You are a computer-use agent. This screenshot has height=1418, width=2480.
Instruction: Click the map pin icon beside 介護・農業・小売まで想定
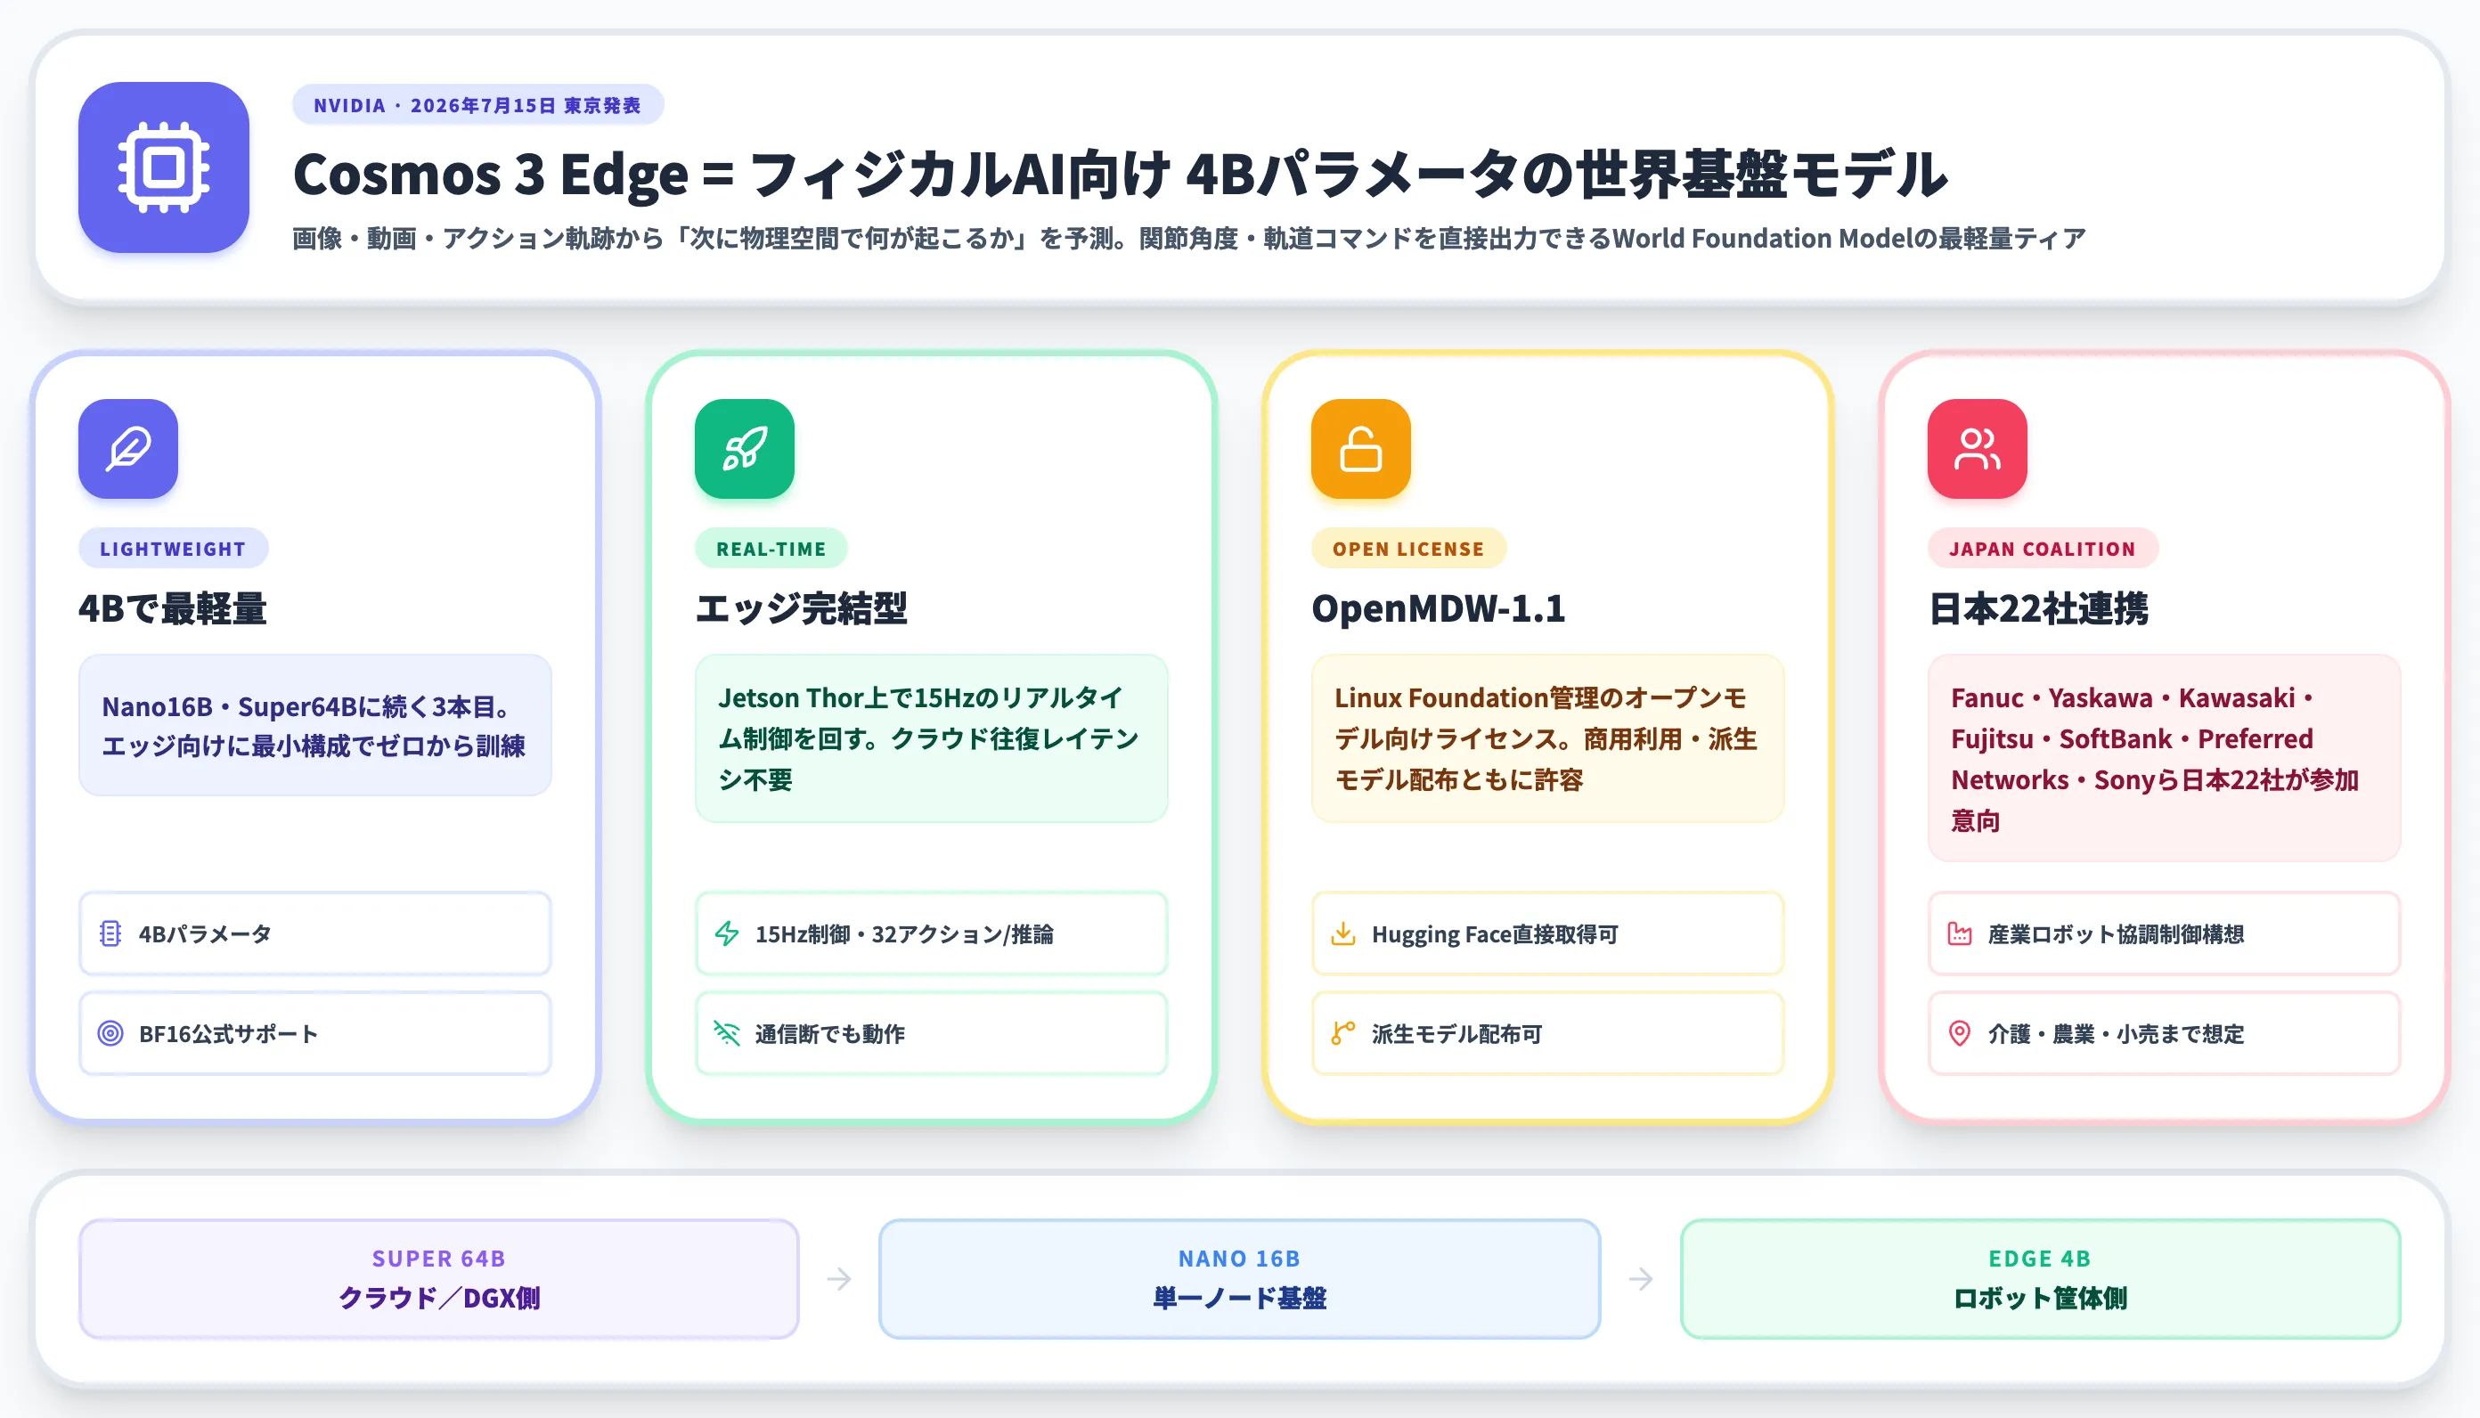click(x=1960, y=1033)
